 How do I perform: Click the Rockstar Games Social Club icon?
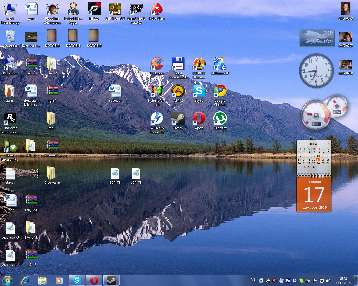pos(10,123)
